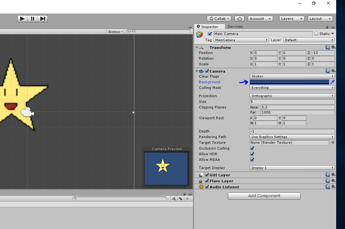The width and height of the screenshot is (345, 229).
Task: Pick a color with the eyedropper icon
Action: 332,82
